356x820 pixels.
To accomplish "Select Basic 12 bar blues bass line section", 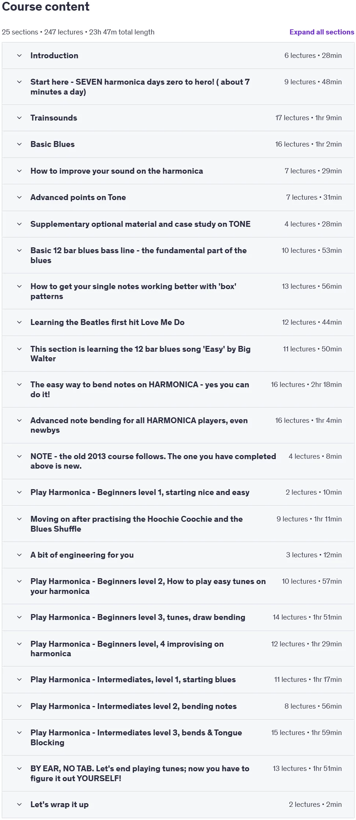I will tap(178, 255).
